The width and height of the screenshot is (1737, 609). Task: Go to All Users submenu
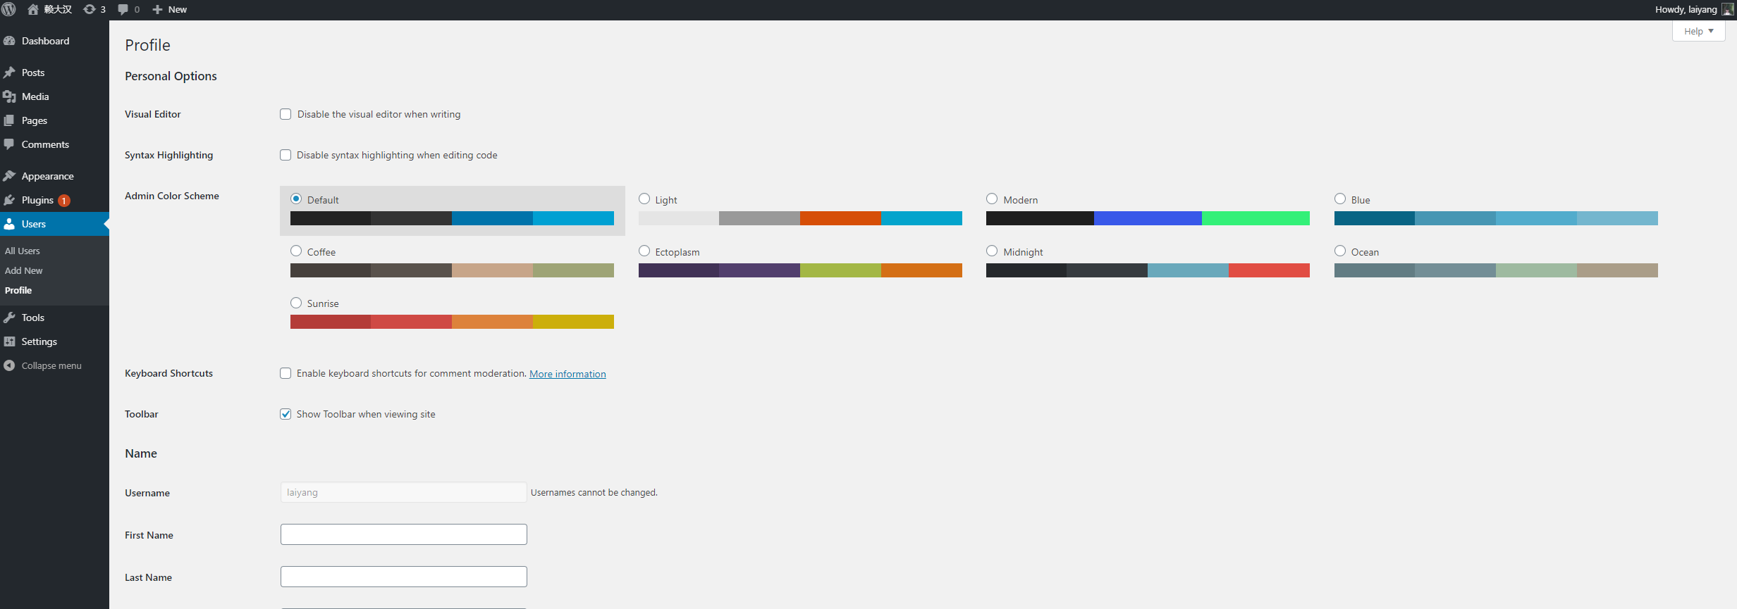pyautogui.click(x=23, y=251)
